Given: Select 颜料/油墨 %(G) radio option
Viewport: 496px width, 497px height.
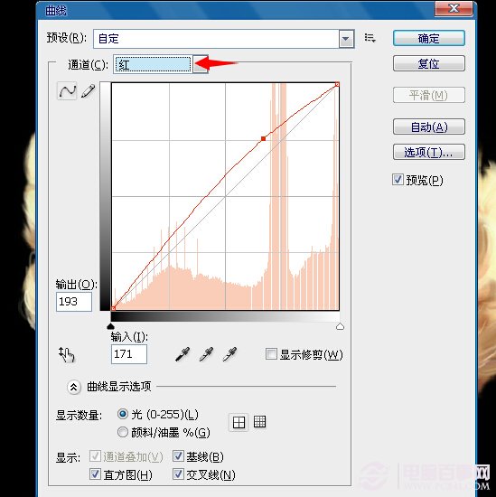Looking at the screenshot, I should (x=123, y=432).
